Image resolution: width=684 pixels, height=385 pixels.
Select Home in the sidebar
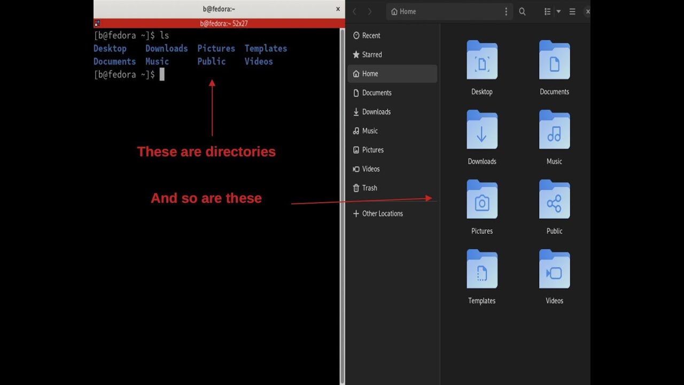(x=392, y=74)
